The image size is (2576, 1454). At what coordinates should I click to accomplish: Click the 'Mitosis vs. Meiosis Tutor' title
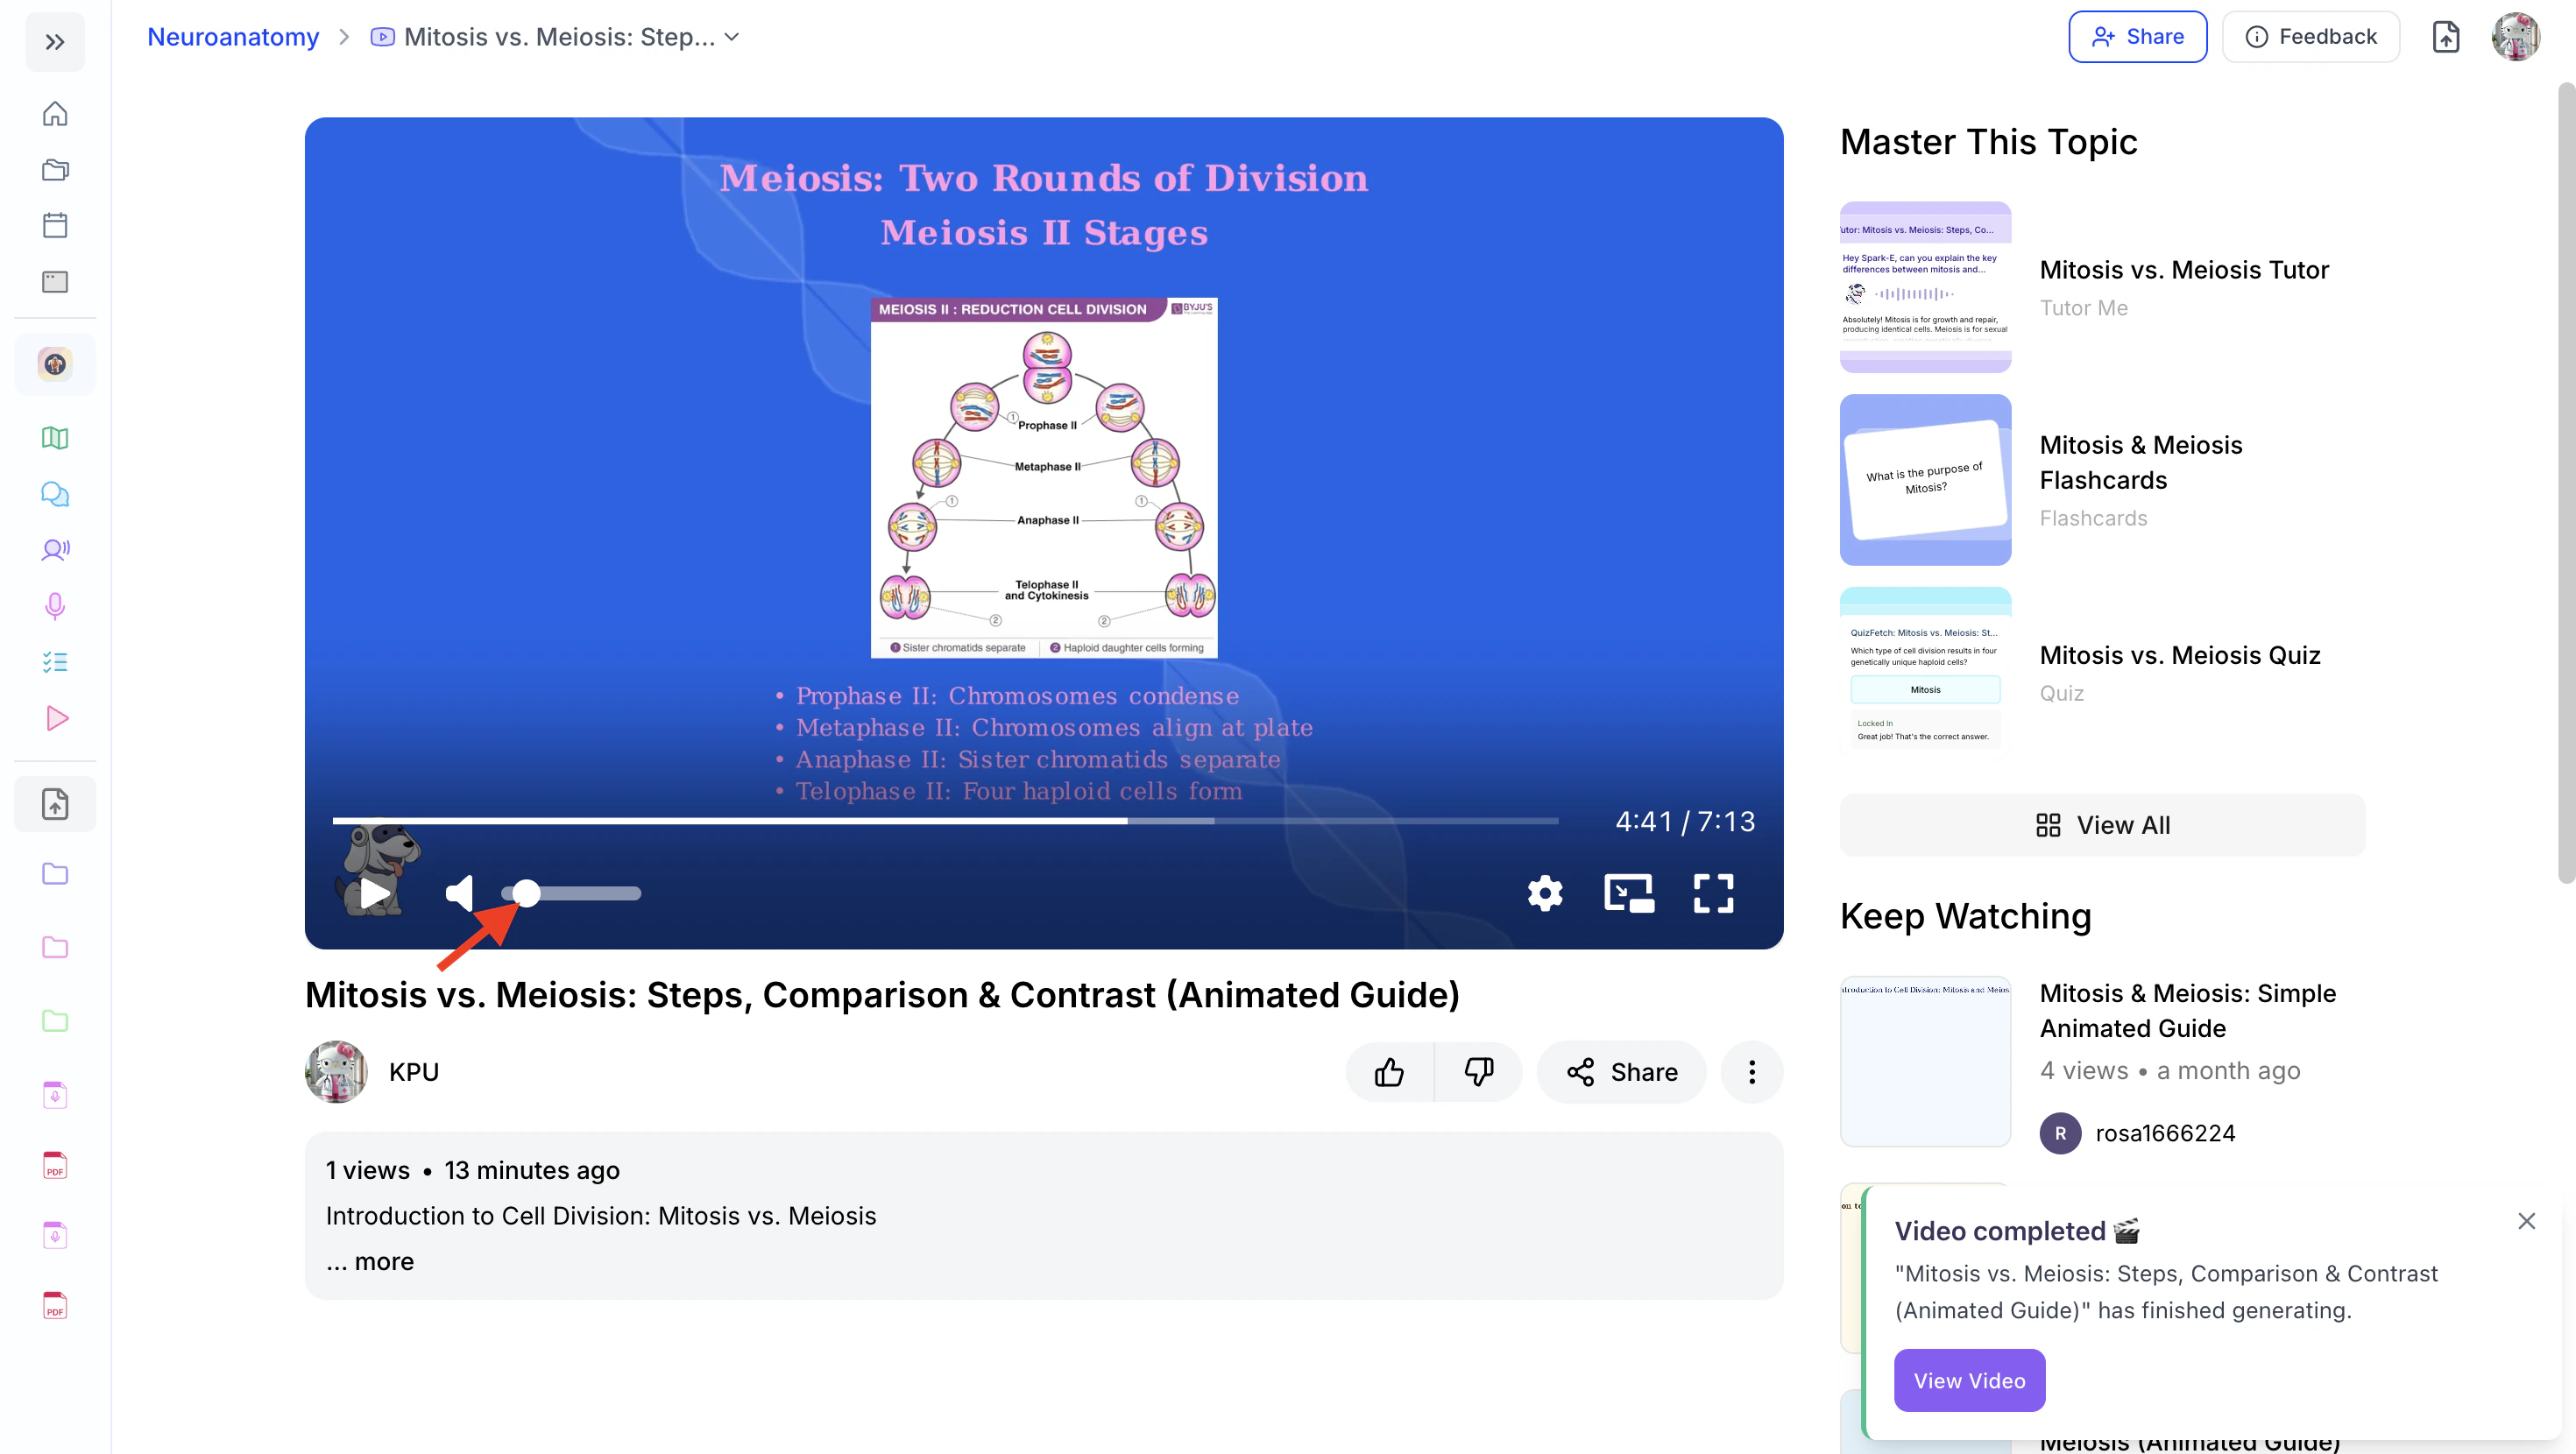click(2184, 270)
